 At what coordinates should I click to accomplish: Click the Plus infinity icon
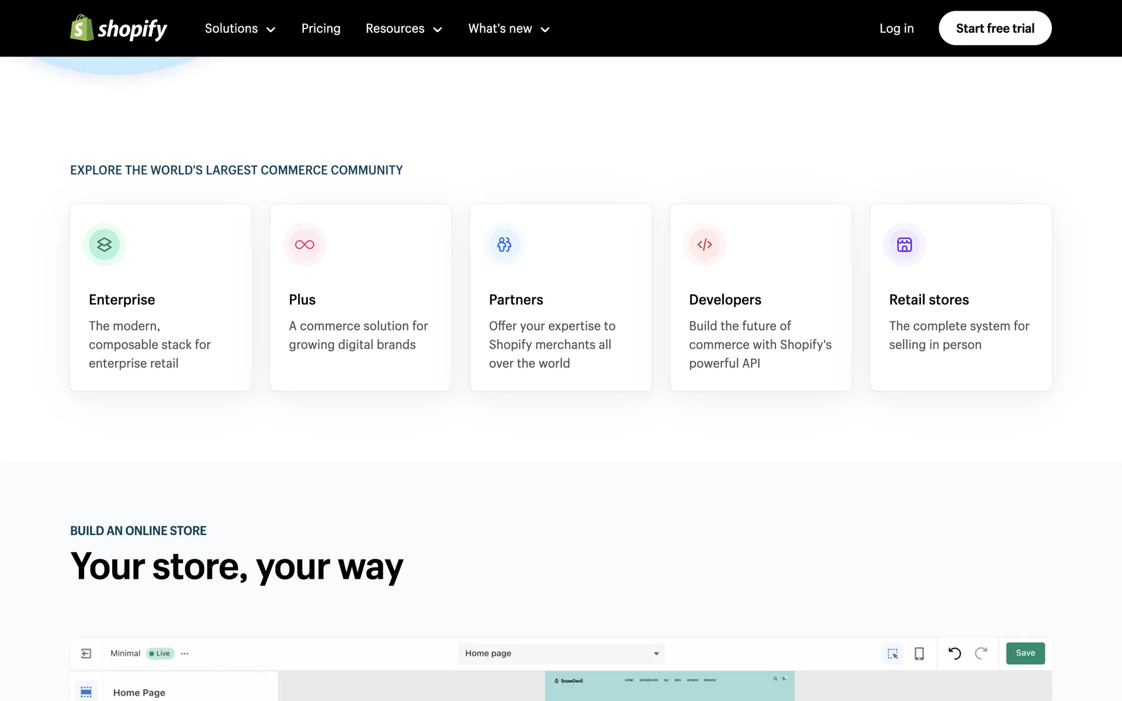click(304, 244)
